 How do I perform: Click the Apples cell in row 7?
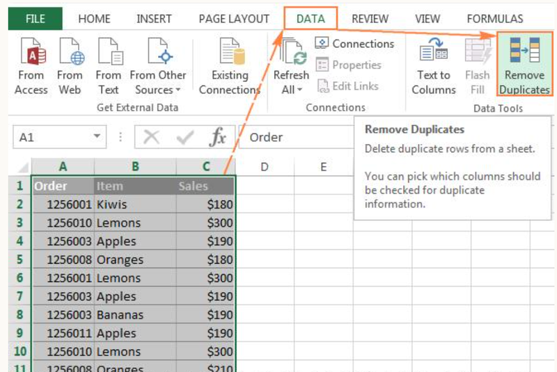tap(135, 296)
